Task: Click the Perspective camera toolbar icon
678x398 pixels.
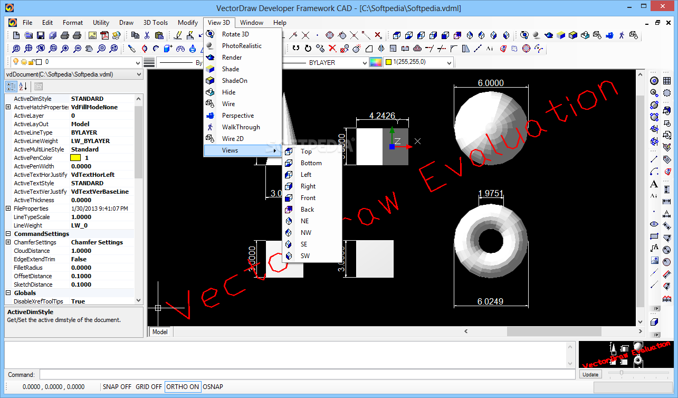Action: 609,35
